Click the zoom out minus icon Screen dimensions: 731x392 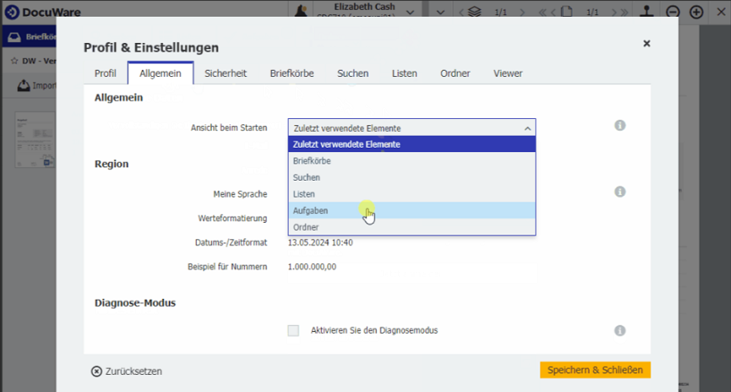(673, 12)
